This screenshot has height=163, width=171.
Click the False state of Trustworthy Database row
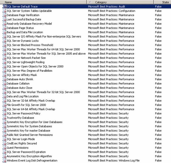158,118
